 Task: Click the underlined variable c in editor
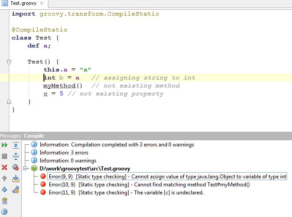pos(46,94)
